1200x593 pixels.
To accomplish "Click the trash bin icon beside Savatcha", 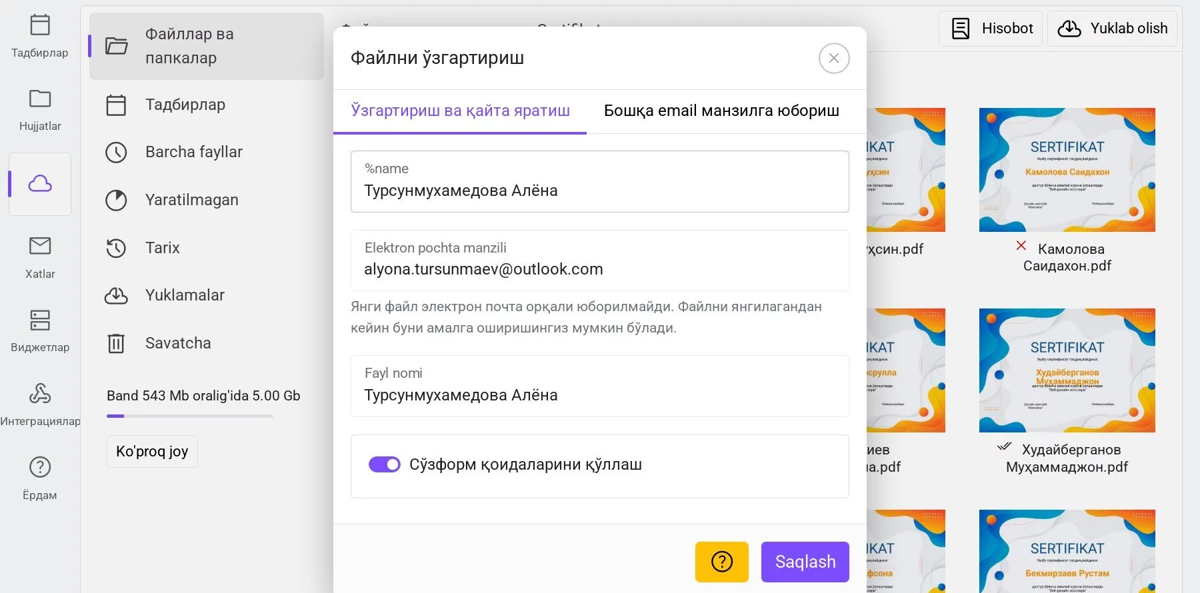I will [x=116, y=343].
